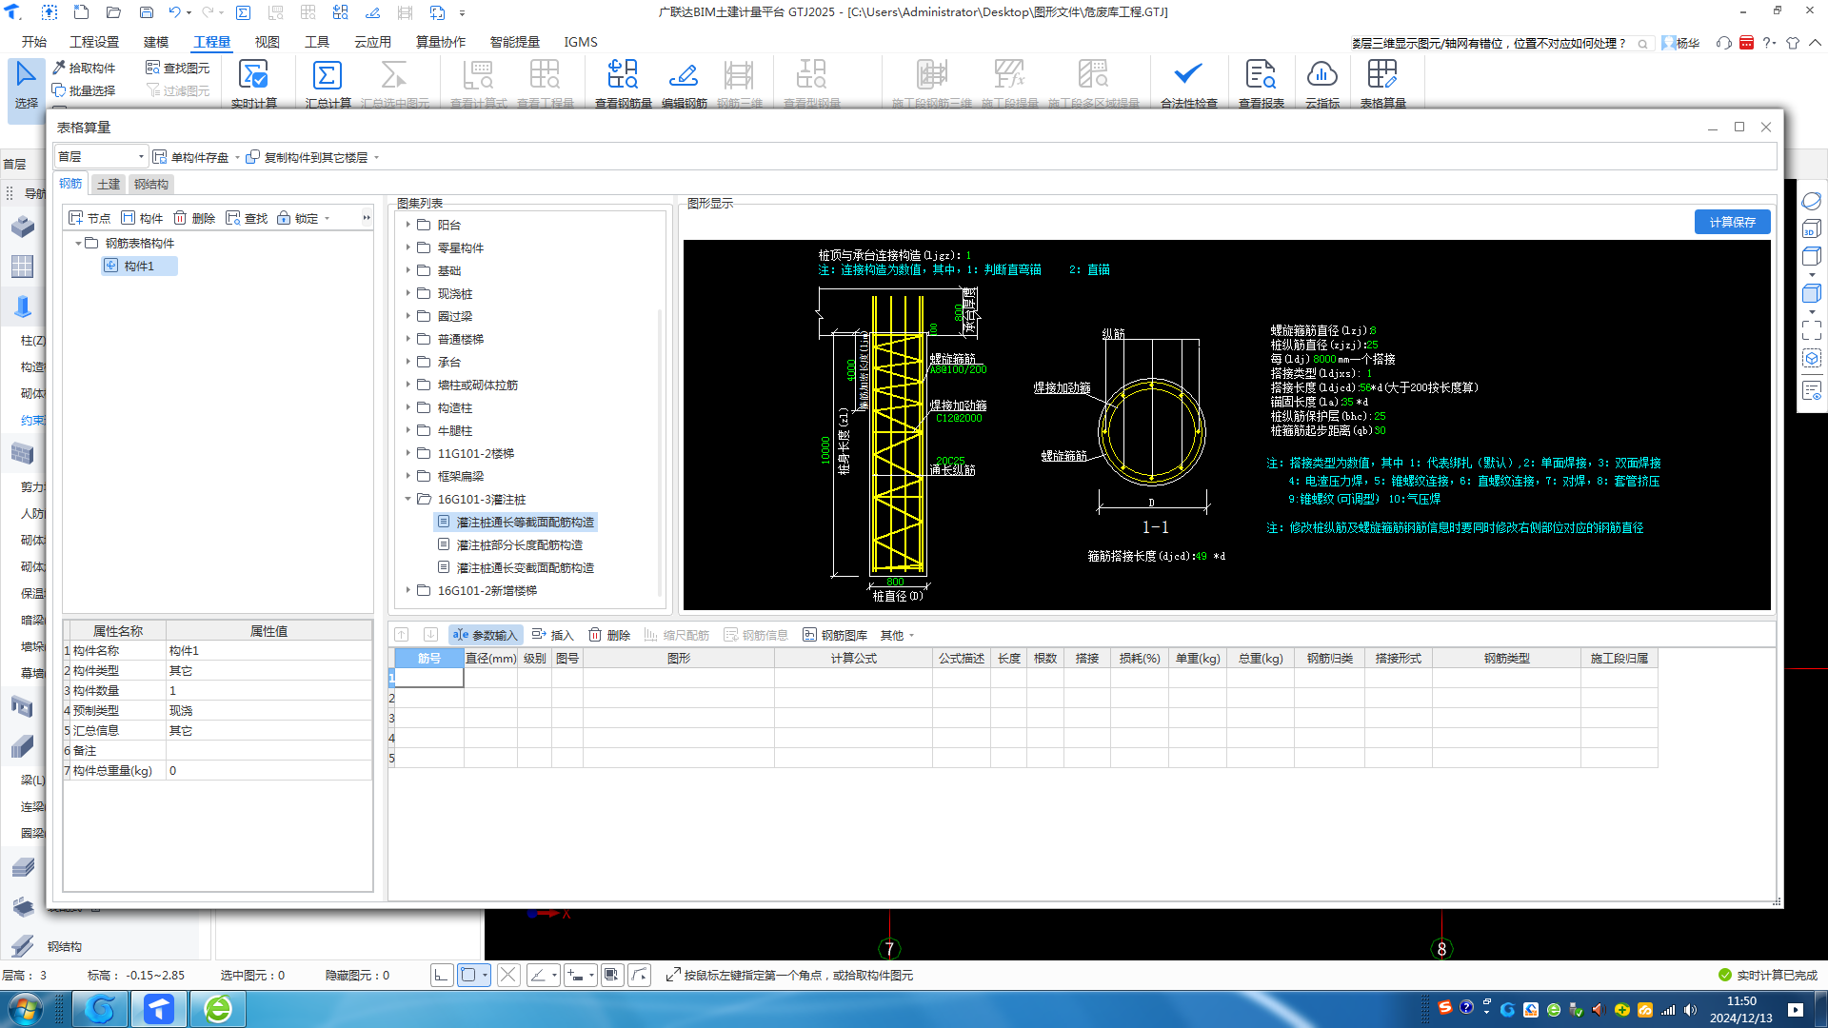Click the undo arrow in title bar
This screenshot has height=1028, width=1828.
click(174, 12)
